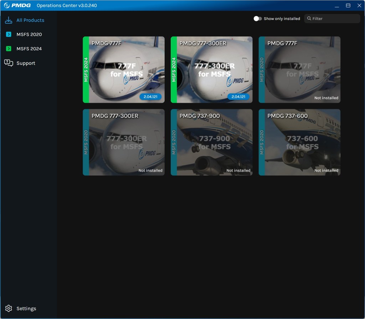Open the installed PMDG 777-300ER MSFS 2024 tile
365x319 pixels.
pos(212,70)
